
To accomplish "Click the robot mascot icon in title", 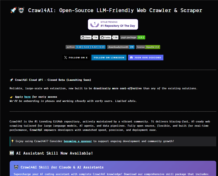I will pos(21,10).
